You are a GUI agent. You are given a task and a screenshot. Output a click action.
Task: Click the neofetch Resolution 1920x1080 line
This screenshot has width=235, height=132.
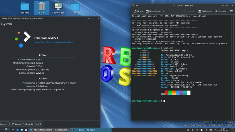pos(174,69)
